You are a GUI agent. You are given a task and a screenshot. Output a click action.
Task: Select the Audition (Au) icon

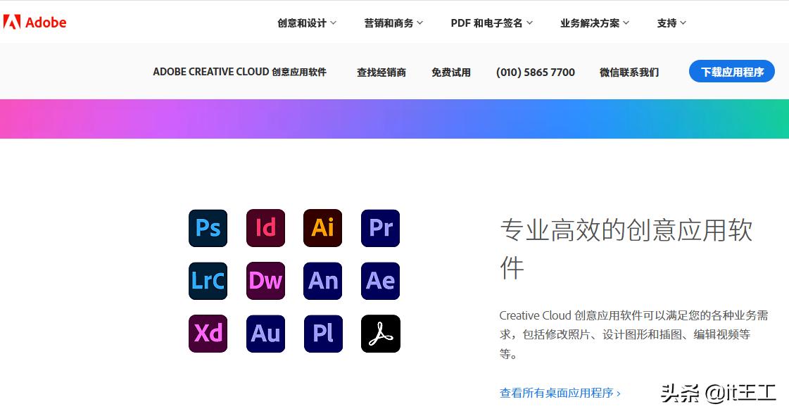tap(265, 334)
